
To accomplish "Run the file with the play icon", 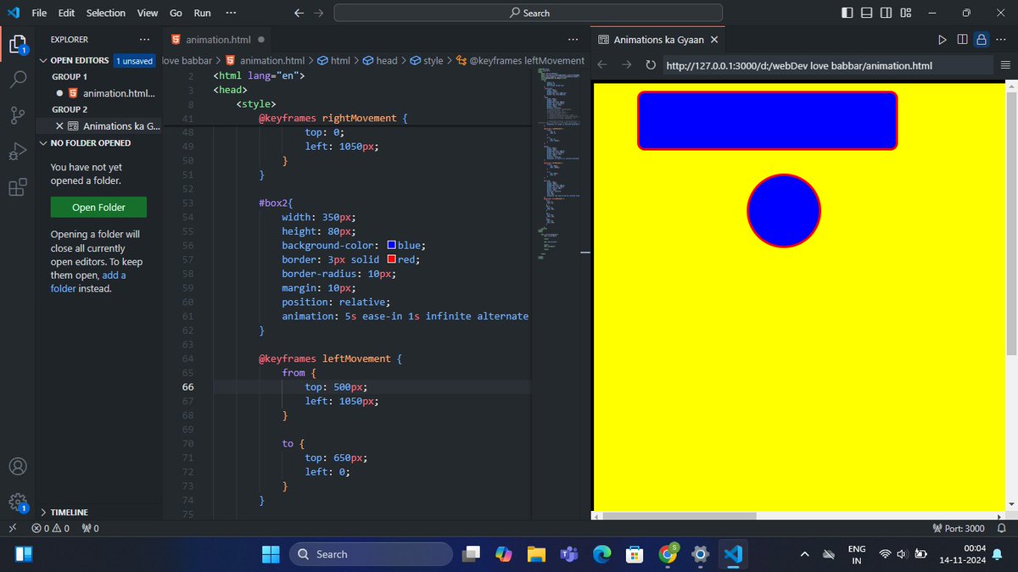I will [942, 39].
